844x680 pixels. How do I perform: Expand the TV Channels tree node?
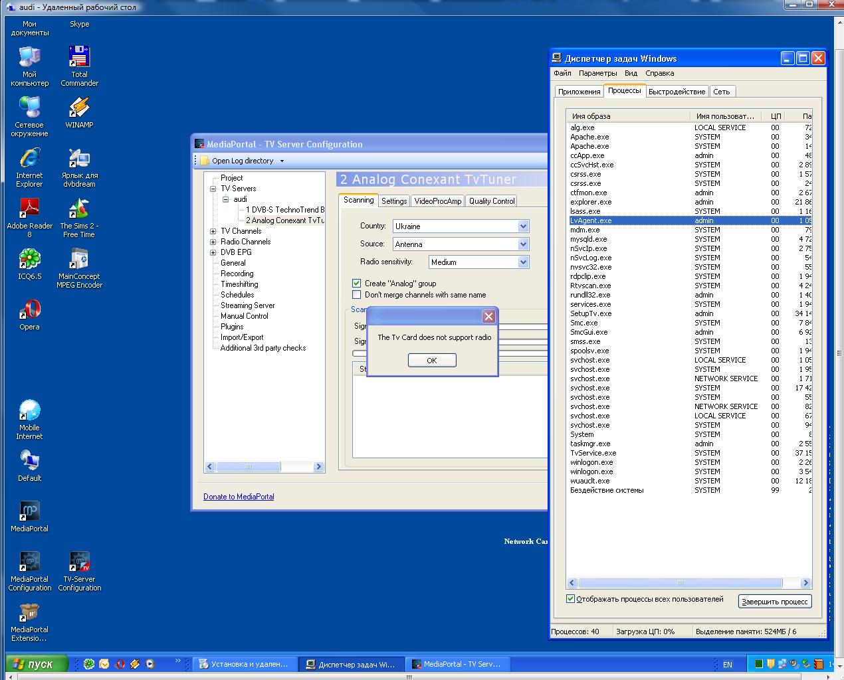(213, 231)
